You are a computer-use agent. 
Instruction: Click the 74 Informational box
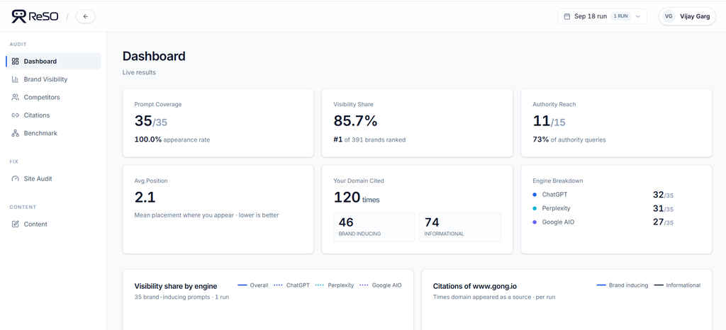click(x=460, y=227)
